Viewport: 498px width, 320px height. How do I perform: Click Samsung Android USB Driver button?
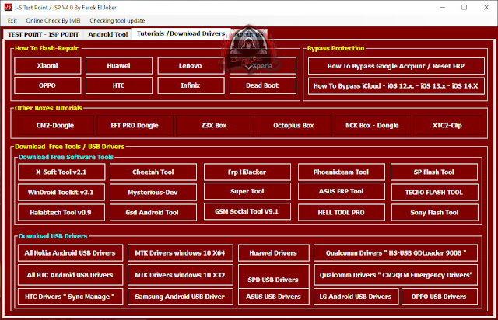181,297
